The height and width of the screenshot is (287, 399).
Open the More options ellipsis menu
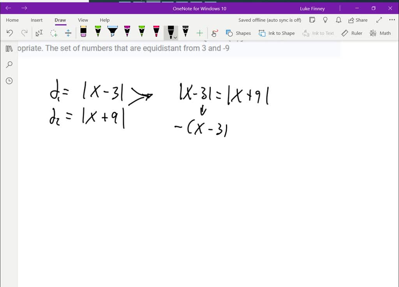click(x=392, y=20)
